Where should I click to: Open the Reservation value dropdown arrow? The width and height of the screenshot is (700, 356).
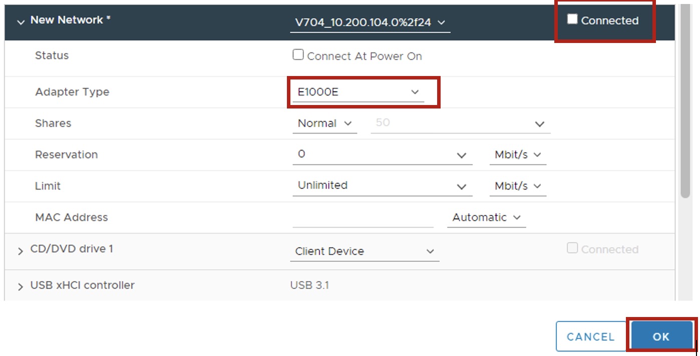click(x=461, y=155)
